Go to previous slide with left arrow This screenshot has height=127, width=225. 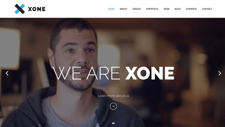point(7,73)
